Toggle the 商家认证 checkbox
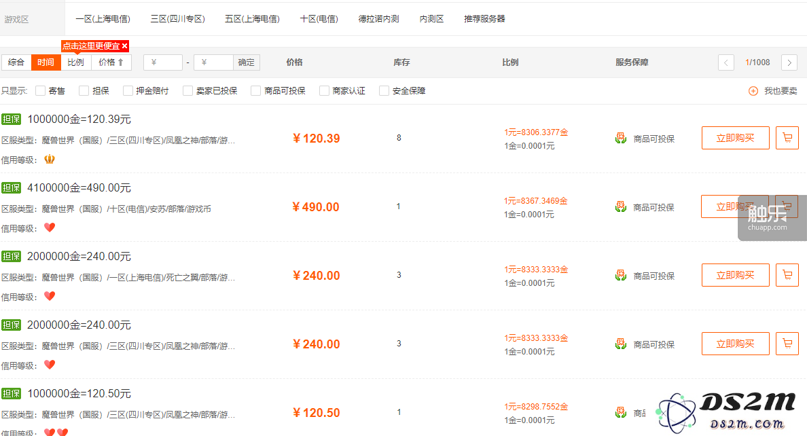This screenshot has height=436, width=807. [x=324, y=90]
